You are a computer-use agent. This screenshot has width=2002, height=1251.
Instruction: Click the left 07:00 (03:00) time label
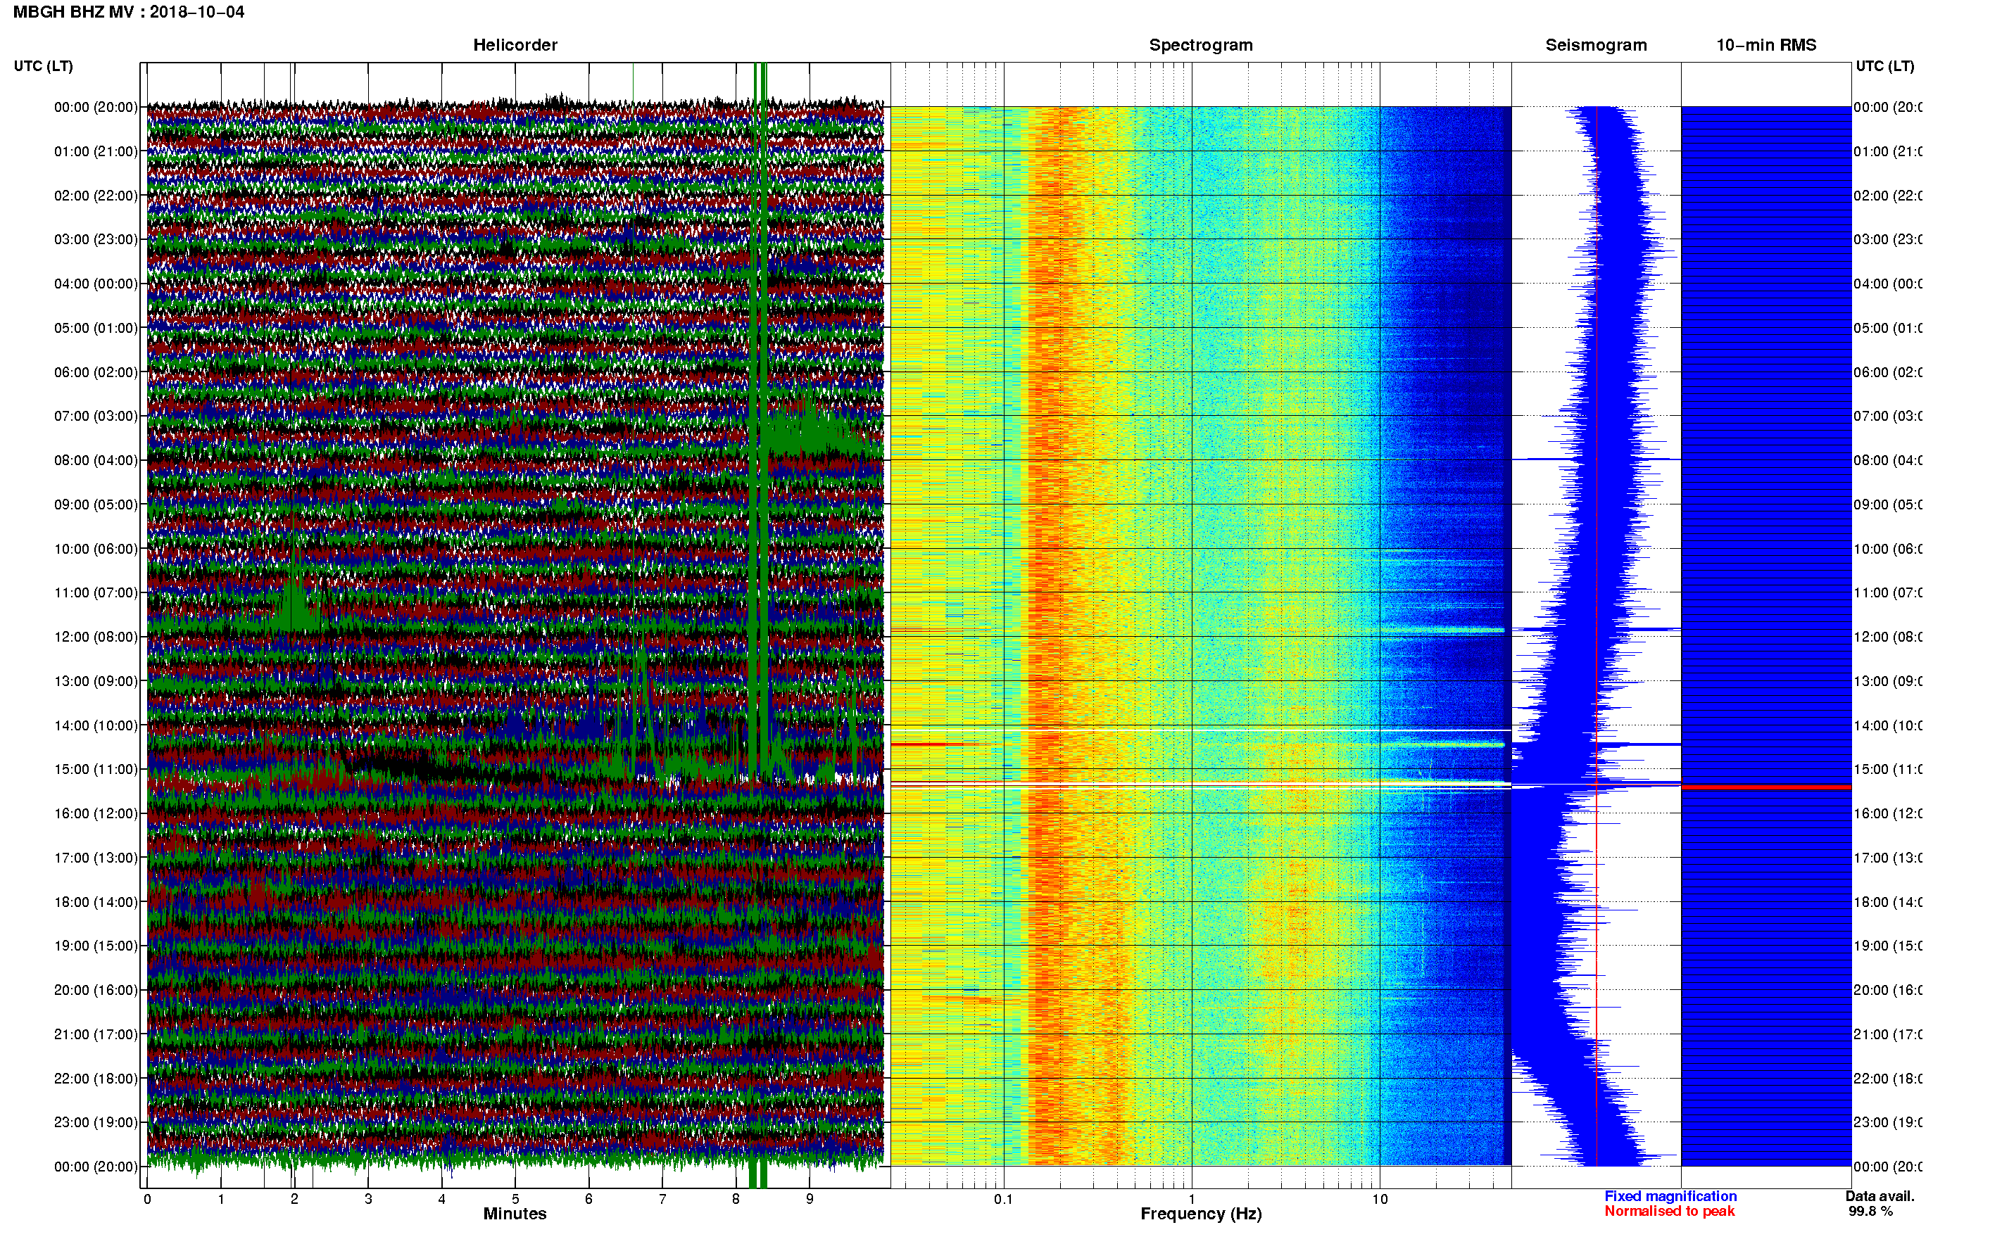click(x=96, y=415)
